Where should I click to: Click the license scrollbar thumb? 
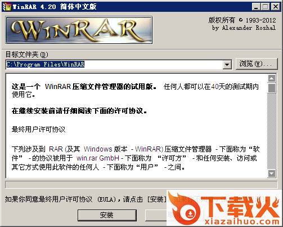[x=272, y=88]
